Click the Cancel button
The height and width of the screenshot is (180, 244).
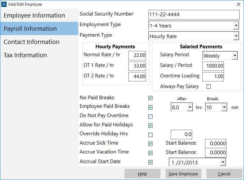pyautogui.click(x=224, y=174)
